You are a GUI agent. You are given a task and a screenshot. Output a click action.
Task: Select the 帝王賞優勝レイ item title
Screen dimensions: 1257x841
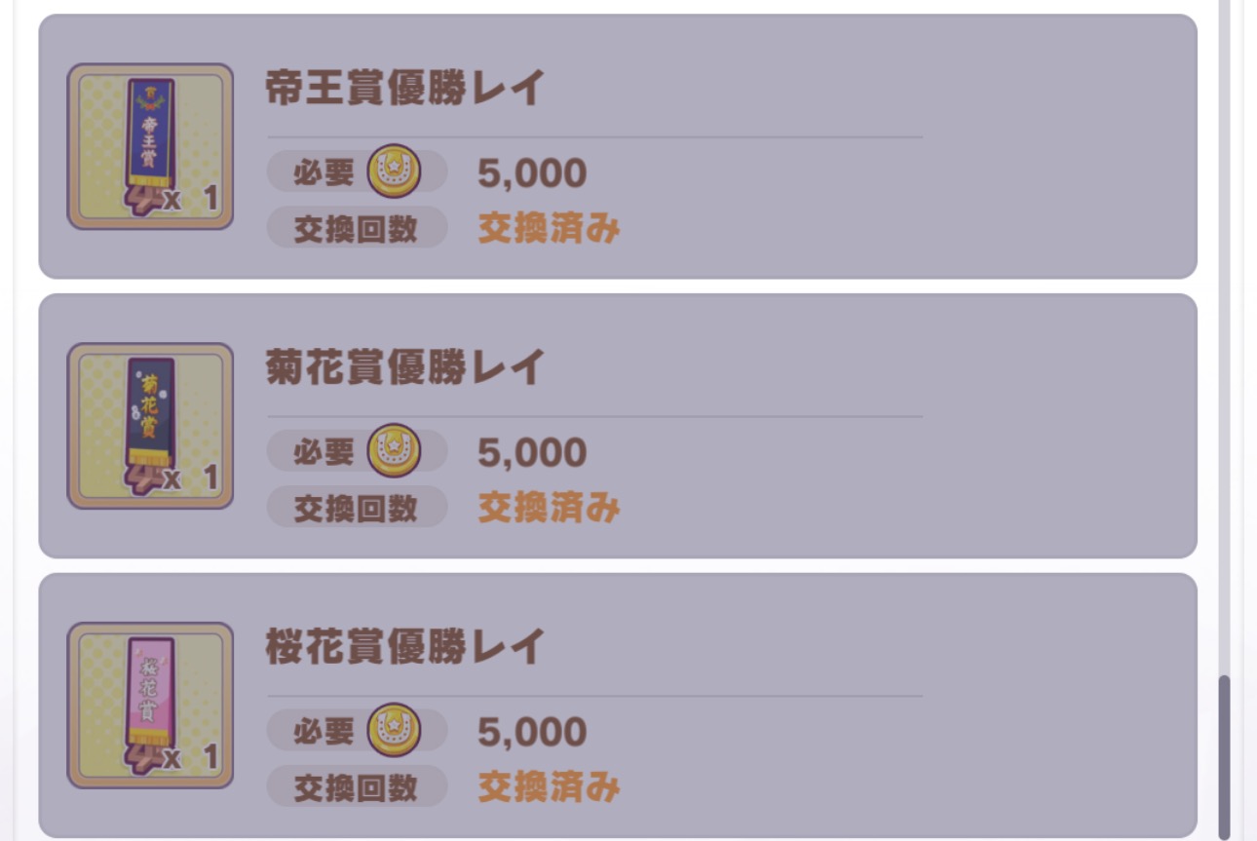click(x=403, y=90)
